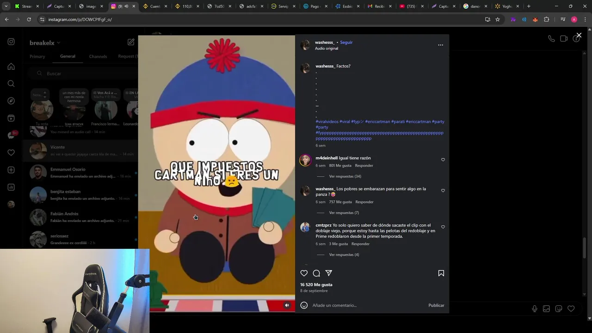Screen dimensions: 592x333
Task: Open cmtzprz's profile avatar
Action: coord(305,227)
